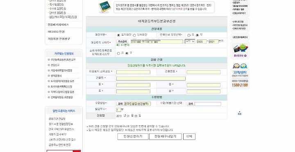Open 어디서나 민원 in left menu
This screenshot has width=295, height=152.
click(x=56, y=32)
